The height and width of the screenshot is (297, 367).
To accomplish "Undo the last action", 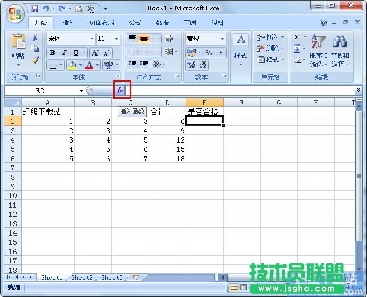I will [45, 9].
